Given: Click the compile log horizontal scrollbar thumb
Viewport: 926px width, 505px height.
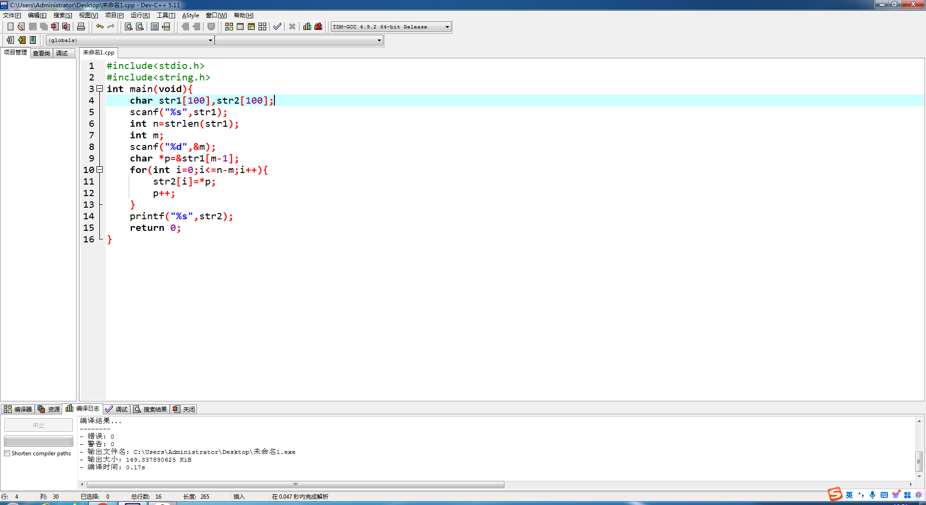Looking at the screenshot, I should 295,485.
